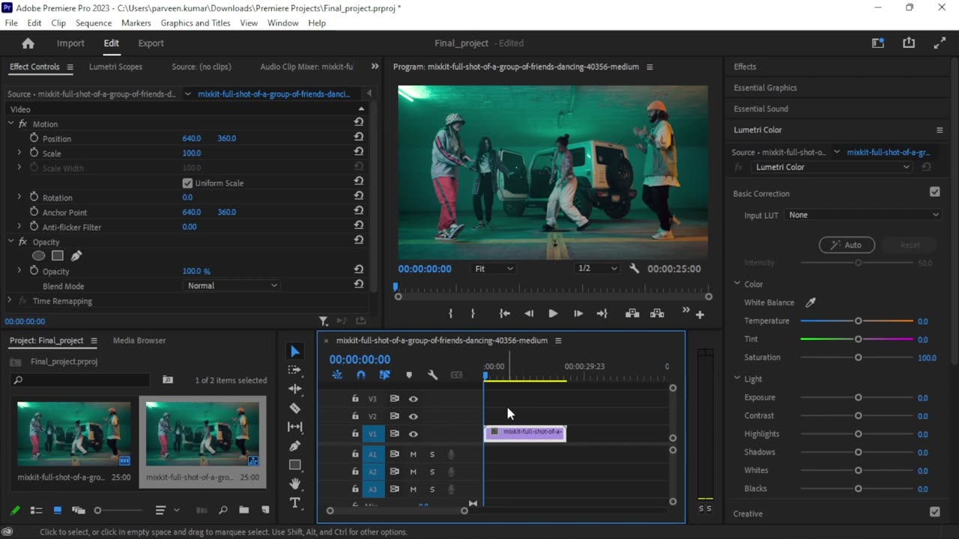The width and height of the screenshot is (959, 539).
Task: Toggle V1 track output eye
Action: (413, 434)
